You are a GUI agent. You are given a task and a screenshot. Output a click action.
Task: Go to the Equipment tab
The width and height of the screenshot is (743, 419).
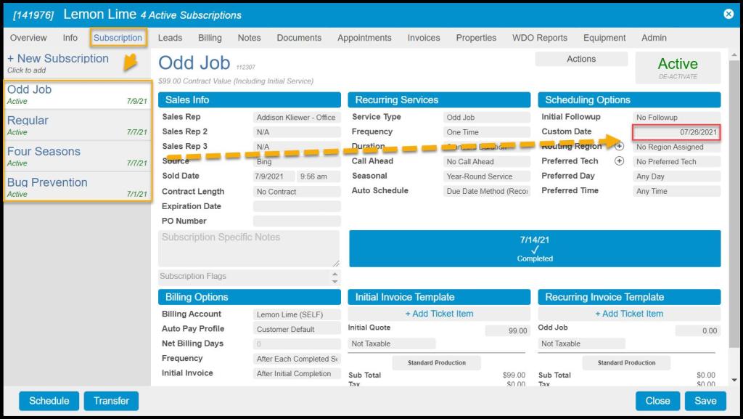(604, 38)
